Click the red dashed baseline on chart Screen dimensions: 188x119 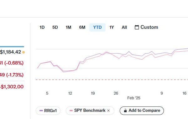pos(112,80)
